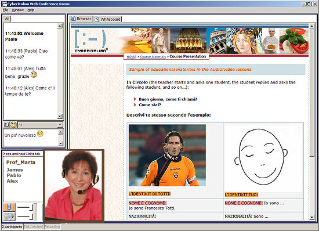Viewport: 319px width, 231px height.
Task: Open the Window menu
Action: coord(17,10)
